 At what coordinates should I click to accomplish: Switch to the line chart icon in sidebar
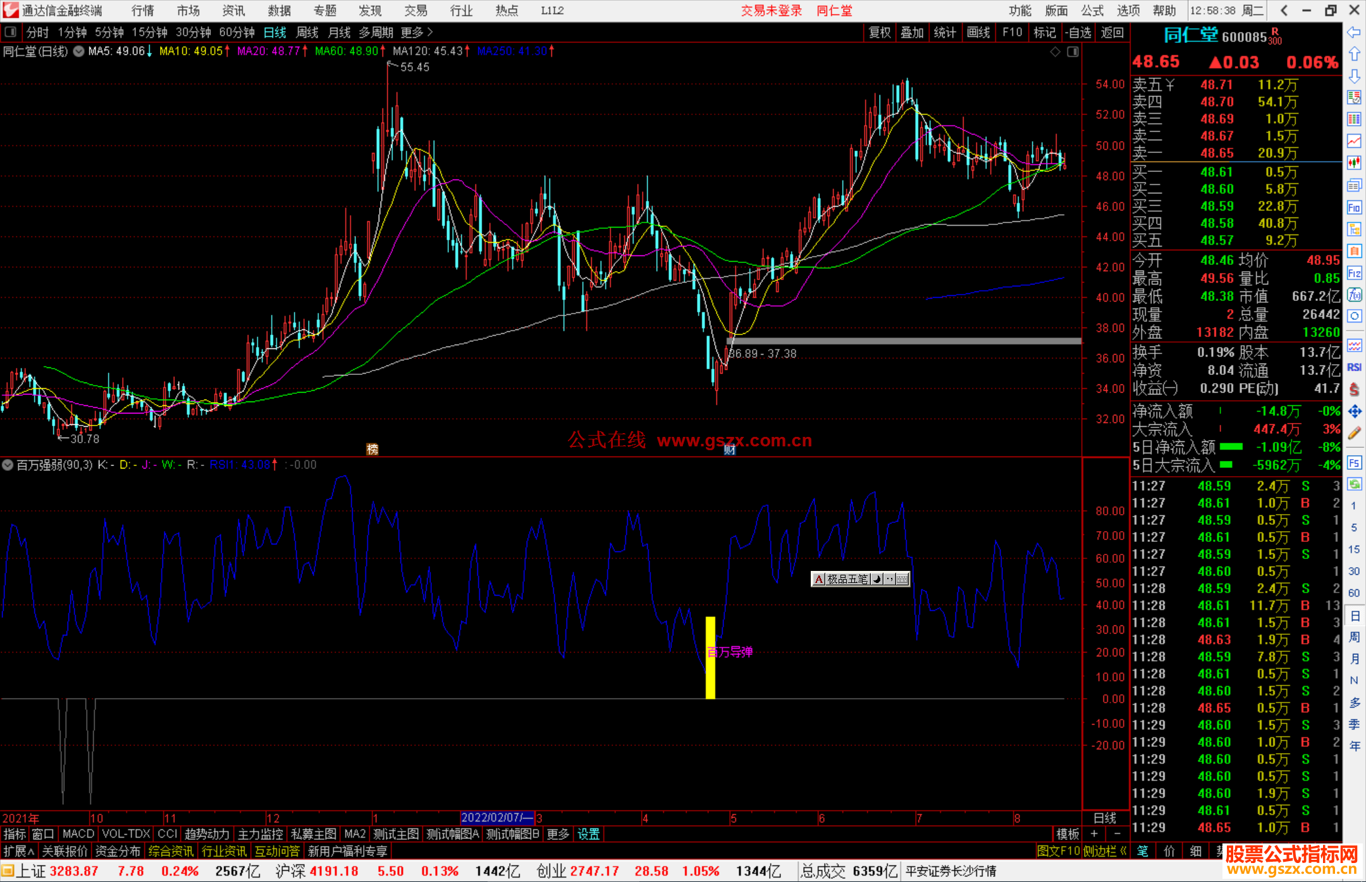(1354, 141)
